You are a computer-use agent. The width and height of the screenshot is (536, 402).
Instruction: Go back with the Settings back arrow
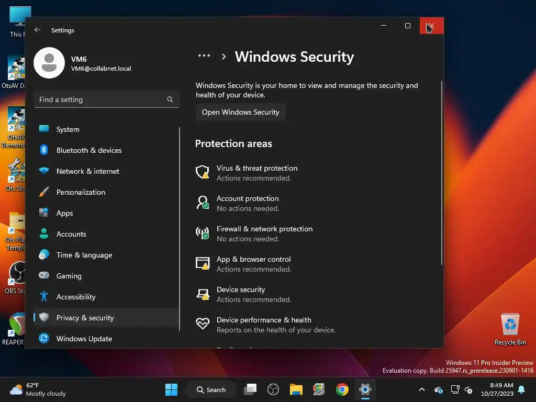(x=38, y=30)
